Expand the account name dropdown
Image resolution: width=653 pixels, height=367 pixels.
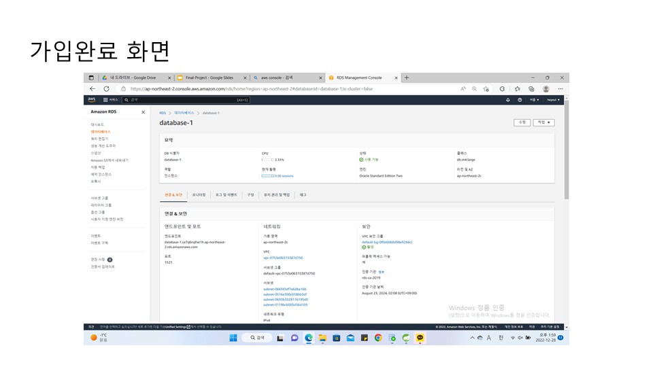[554, 100]
